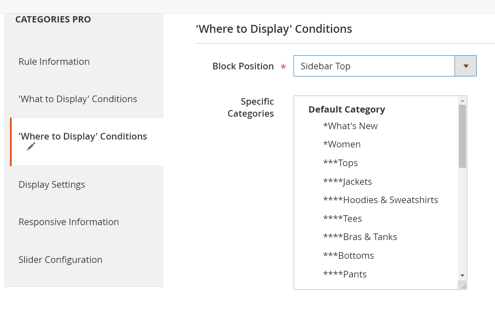
Task: Pick the ****Jackets category
Action: tap(348, 181)
